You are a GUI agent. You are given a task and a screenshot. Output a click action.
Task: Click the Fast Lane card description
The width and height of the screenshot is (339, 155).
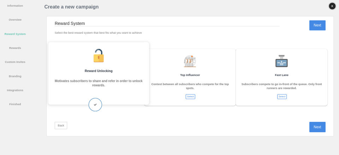click(x=281, y=86)
